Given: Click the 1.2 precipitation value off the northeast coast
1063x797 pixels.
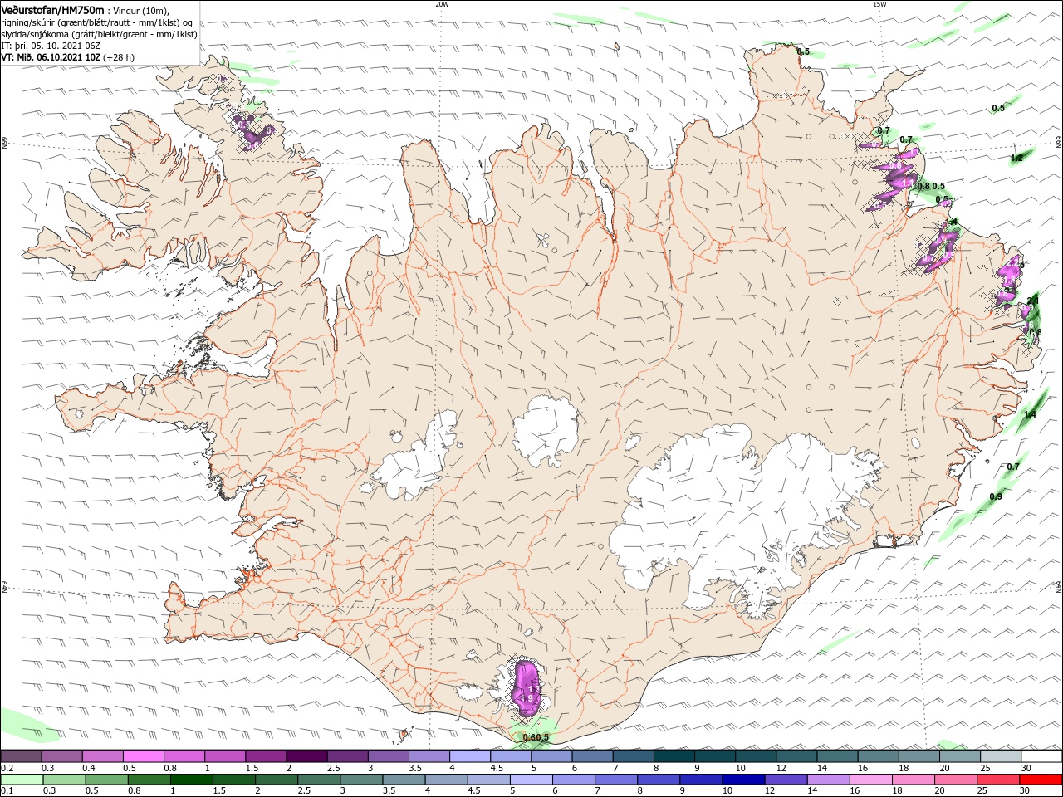Looking at the screenshot, I should [x=1016, y=158].
